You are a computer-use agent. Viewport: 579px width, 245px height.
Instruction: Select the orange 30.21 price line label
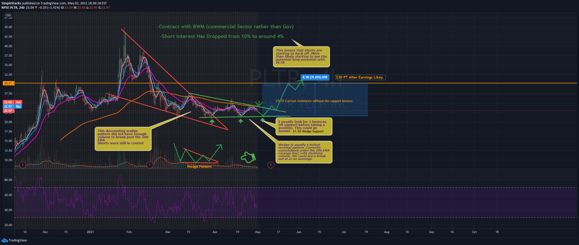[8, 83]
